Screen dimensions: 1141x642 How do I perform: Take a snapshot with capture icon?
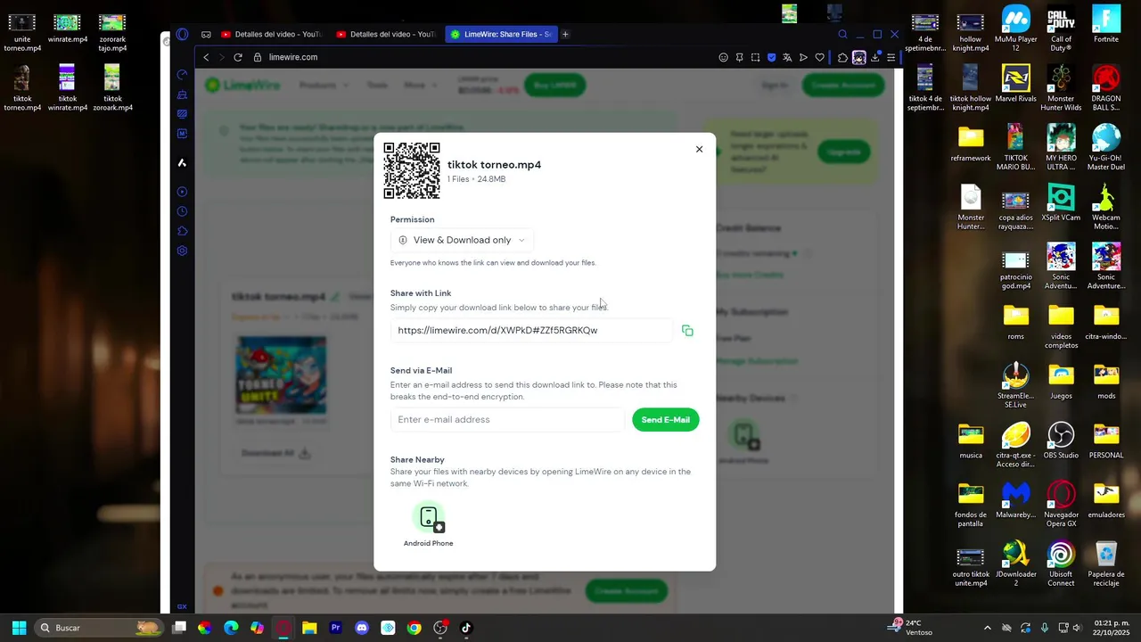pos(755,57)
